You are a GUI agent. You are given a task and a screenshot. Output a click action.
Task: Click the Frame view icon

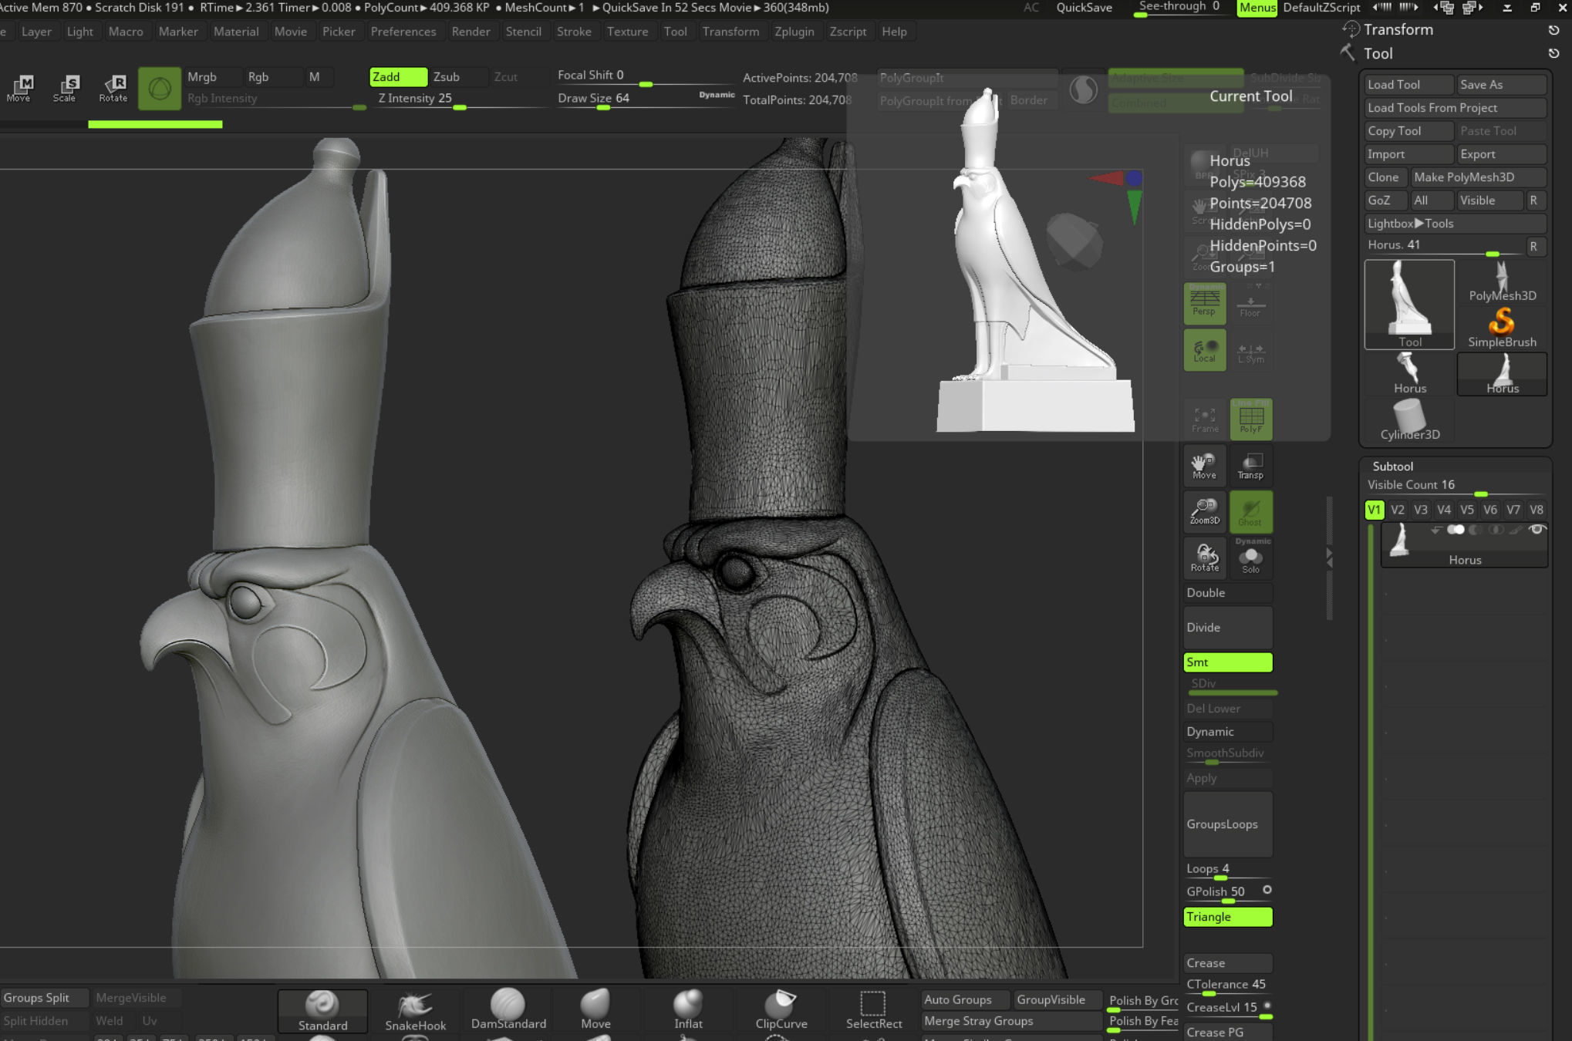pyautogui.click(x=1204, y=419)
